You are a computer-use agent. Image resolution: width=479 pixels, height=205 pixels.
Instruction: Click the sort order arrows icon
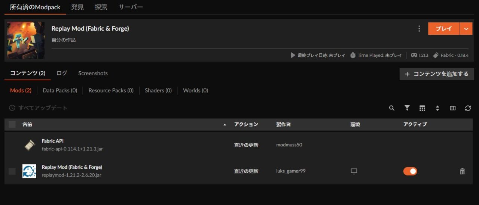coord(437,108)
